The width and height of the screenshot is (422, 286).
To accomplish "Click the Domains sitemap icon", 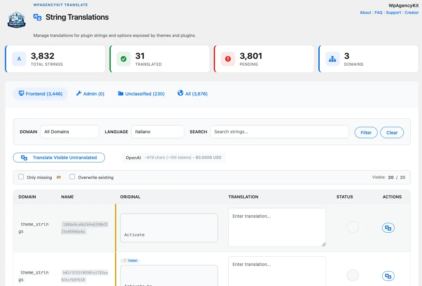I will 332,59.
